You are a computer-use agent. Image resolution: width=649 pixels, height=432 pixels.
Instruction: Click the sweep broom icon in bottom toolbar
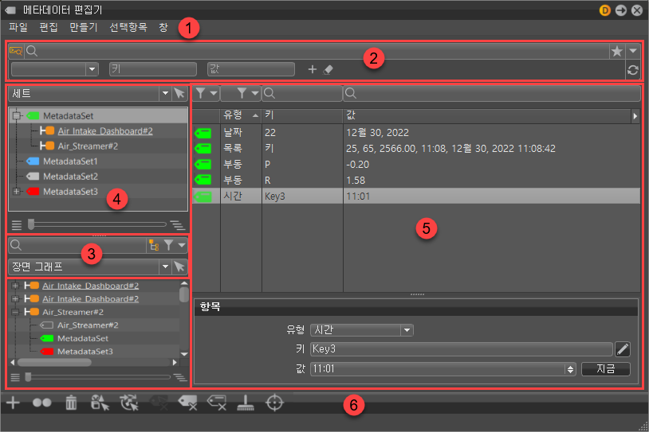click(246, 403)
